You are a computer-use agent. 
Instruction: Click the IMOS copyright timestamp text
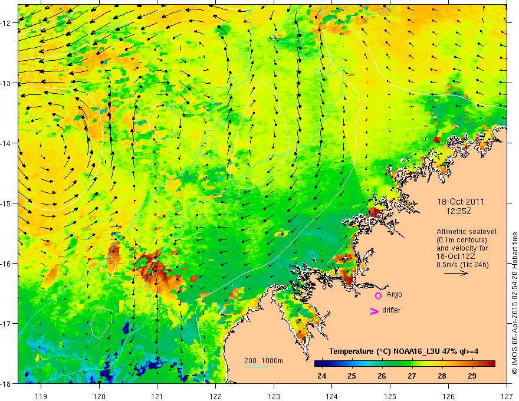coord(514,303)
